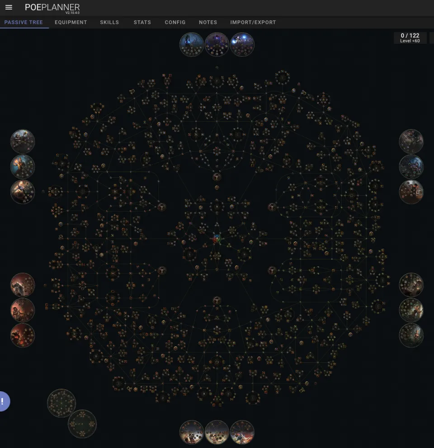The width and height of the screenshot is (434, 448).
Task: Click the lower empty ascendancy circle at bottom-left
Action: 82,424
